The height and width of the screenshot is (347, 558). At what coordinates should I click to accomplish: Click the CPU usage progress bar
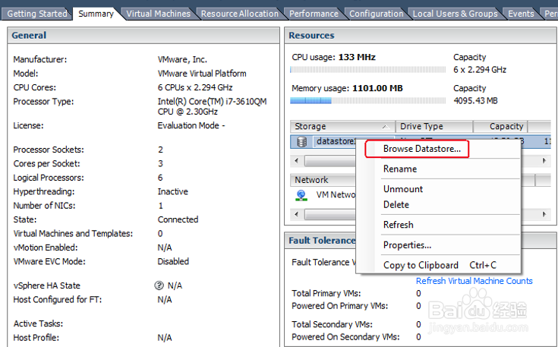[367, 69]
